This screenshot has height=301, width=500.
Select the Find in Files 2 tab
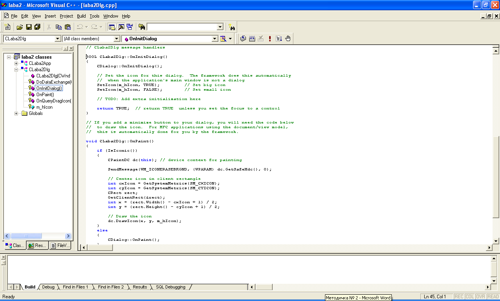(111, 287)
